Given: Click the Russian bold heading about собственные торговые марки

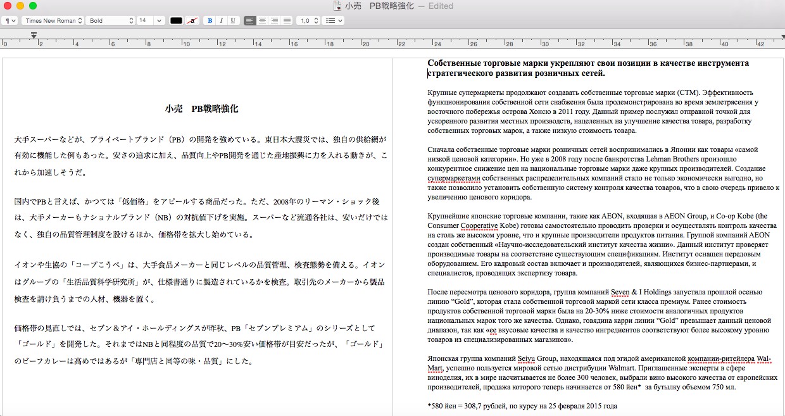Looking at the screenshot, I should [588, 68].
